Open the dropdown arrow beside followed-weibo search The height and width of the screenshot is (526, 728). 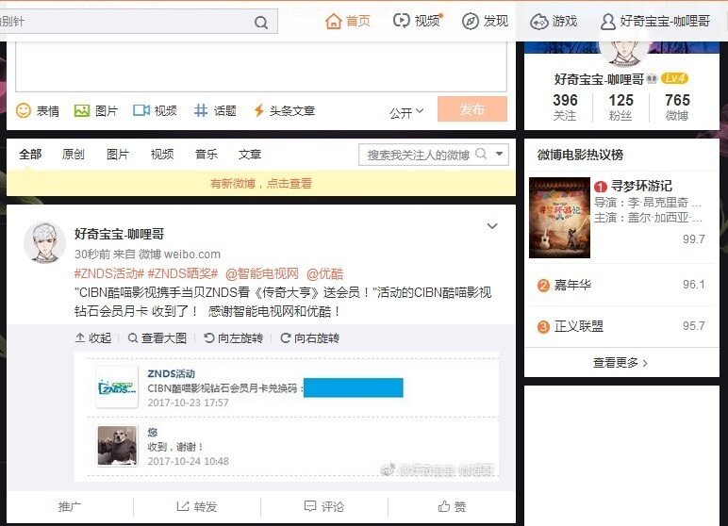click(x=500, y=154)
